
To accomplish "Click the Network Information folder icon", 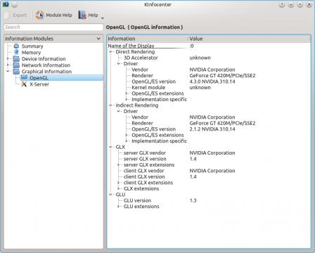I will (16, 65).
